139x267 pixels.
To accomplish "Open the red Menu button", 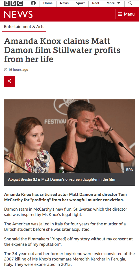I will 126,14.
